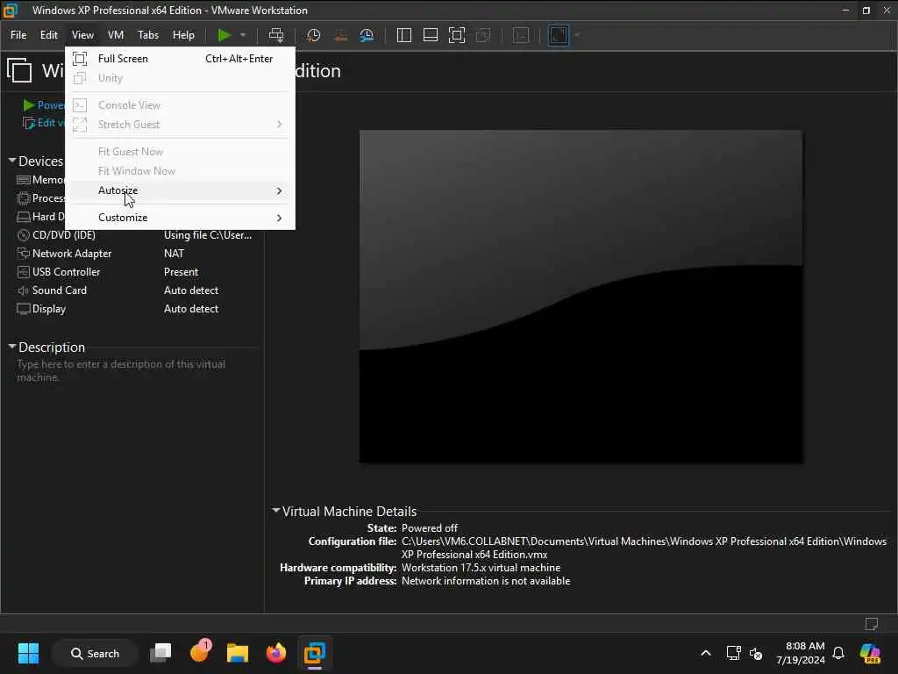Image resolution: width=898 pixels, height=674 pixels.
Task: Collapse the Devices section
Action: tap(12, 161)
